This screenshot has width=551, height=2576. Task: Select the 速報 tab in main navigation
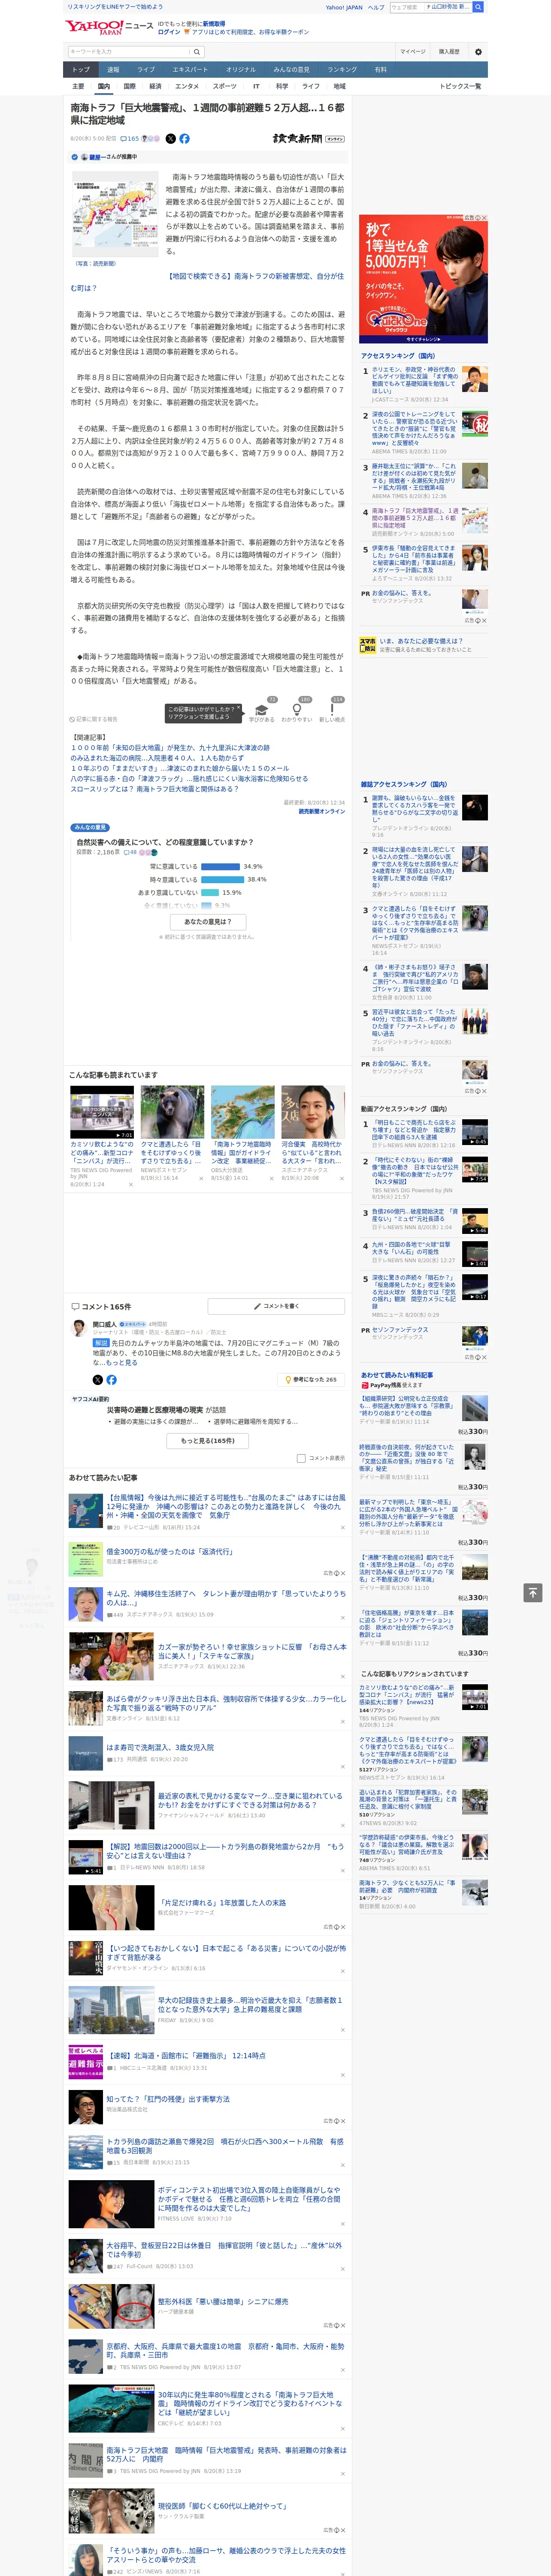coord(113,70)
